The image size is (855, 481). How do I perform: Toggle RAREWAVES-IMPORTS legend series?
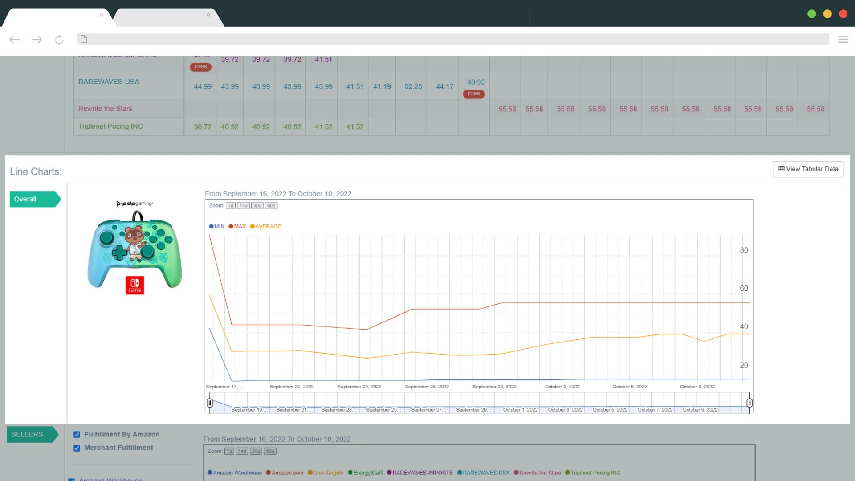click(419, 473)
